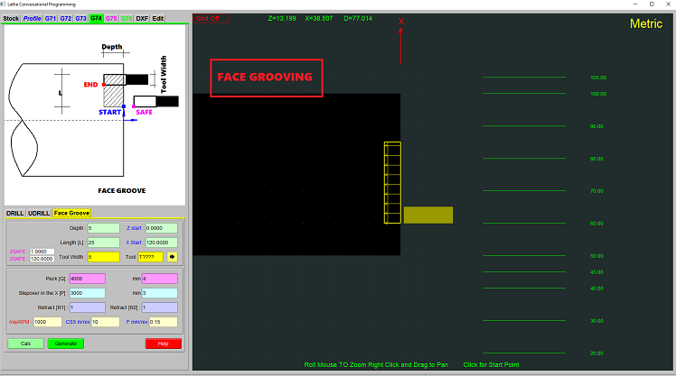
Task: Click the Peck [Q] input field
Action: [87, 279]
